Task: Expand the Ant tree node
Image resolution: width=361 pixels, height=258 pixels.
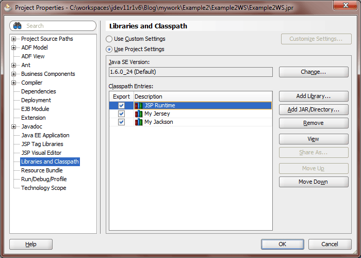Action: 13,65
